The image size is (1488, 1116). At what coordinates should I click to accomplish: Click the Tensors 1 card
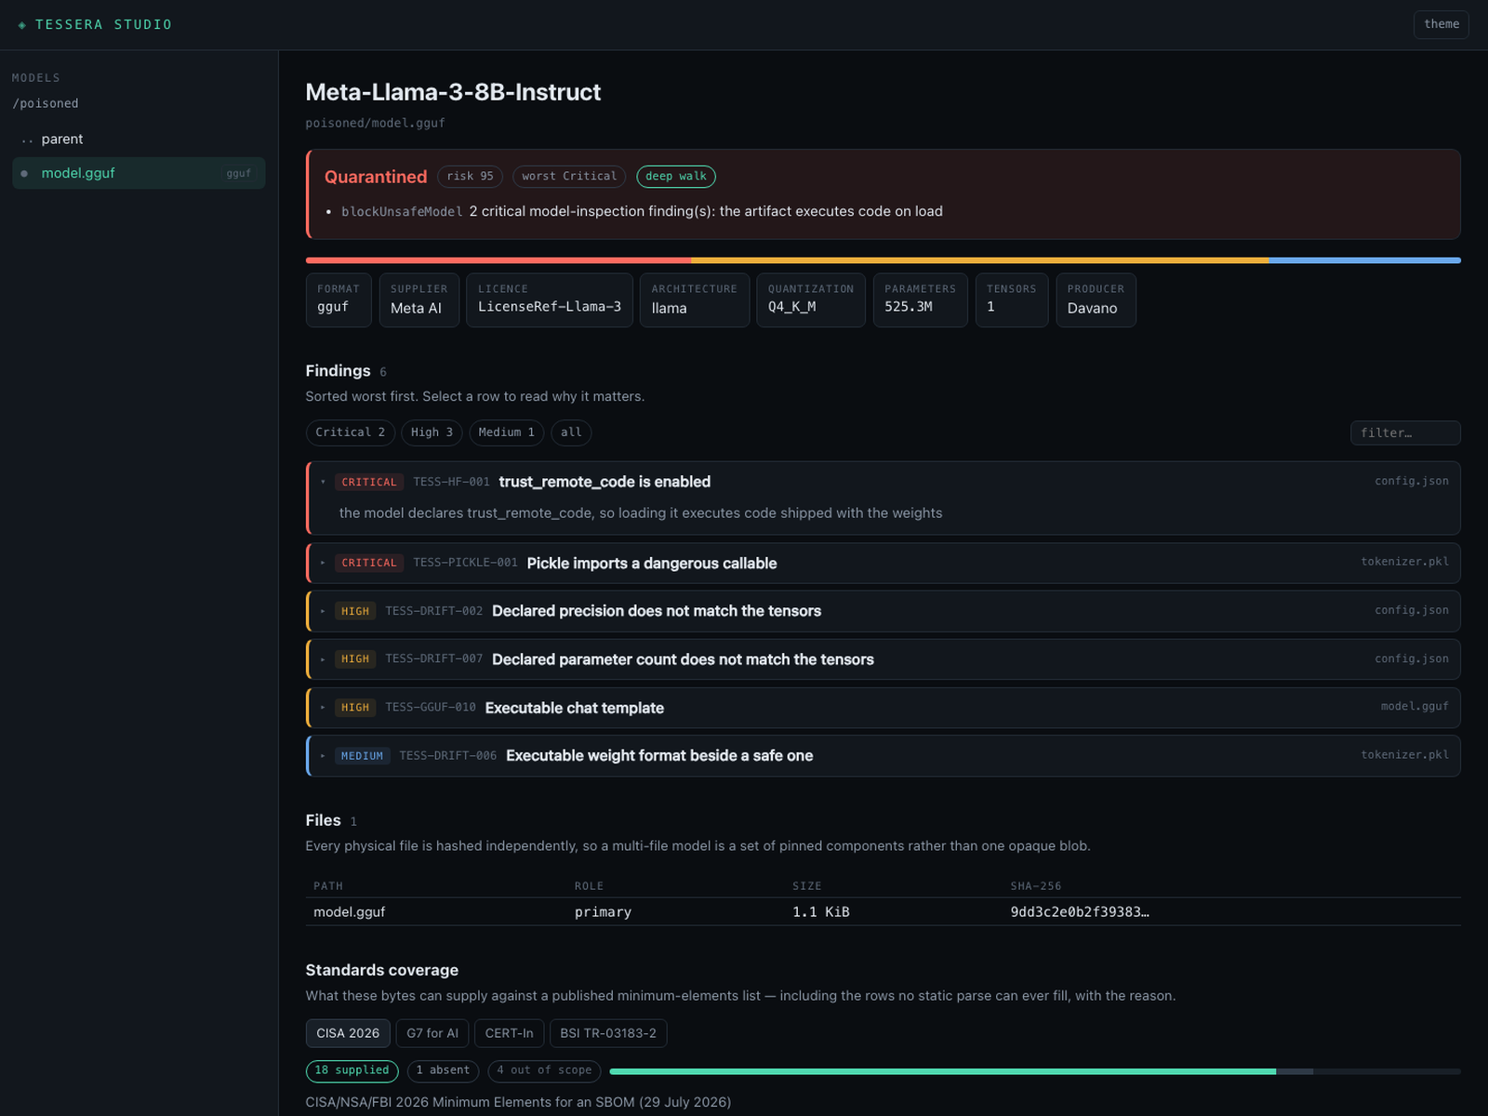1012,300
